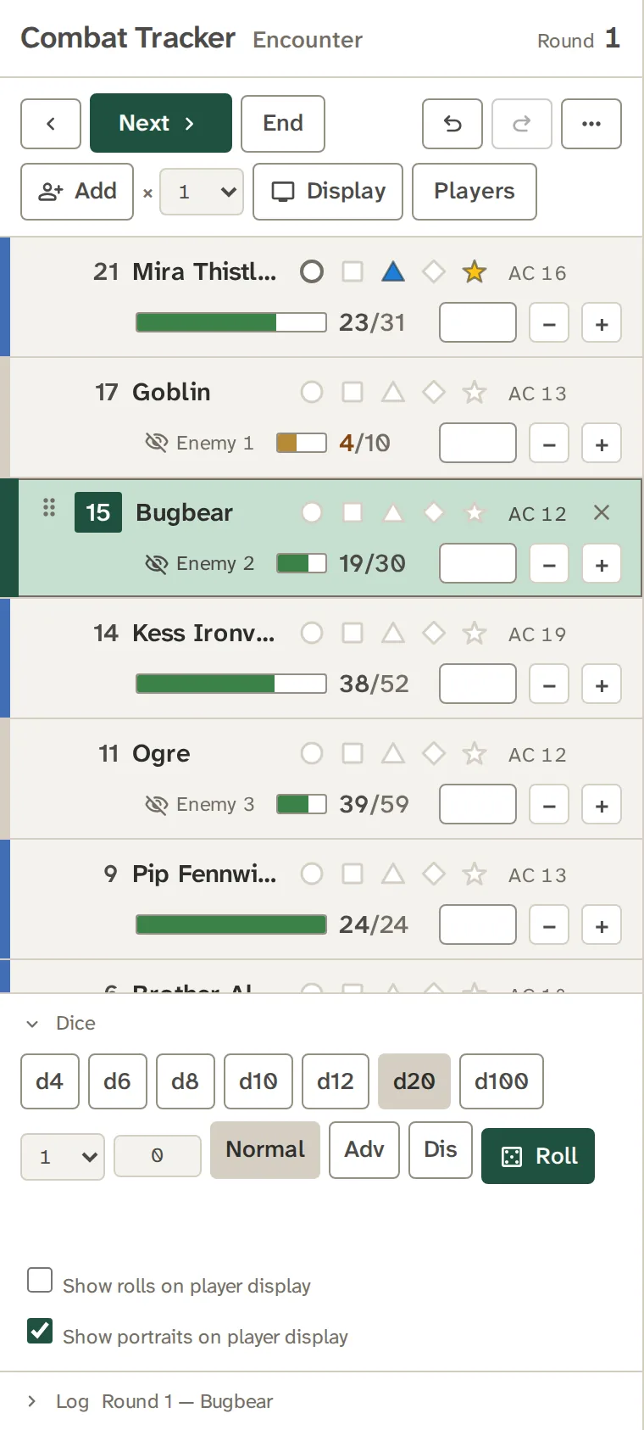Open the three-dots more options menu
Viewport: 644px width, 1430px height.
click(591, 124)
